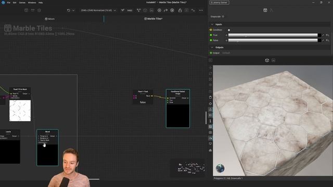Viewport: 333px width, 187px height.
Task: Reset the False input with the undo arrow
Action: point(327,41)
